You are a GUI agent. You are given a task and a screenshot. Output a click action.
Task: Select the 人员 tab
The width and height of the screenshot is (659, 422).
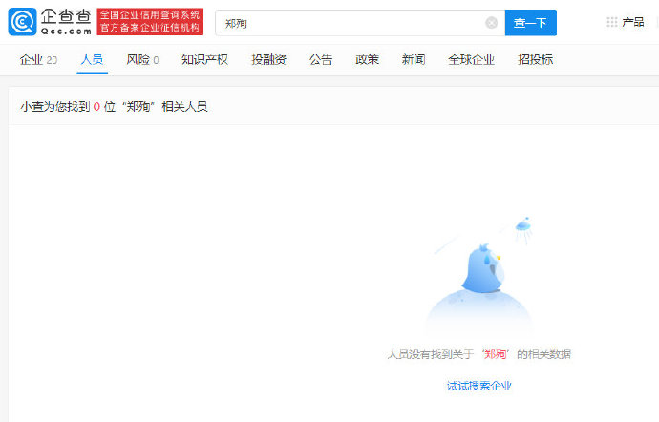pyautogui.click(x=92, y=60)
